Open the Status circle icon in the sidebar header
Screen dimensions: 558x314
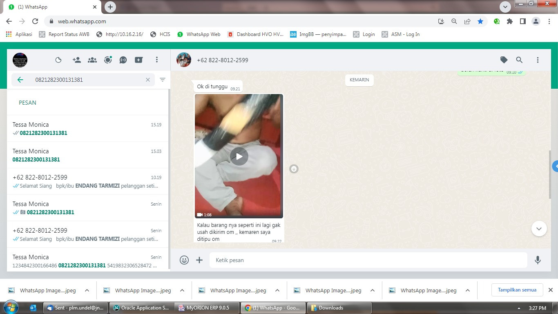58,60
